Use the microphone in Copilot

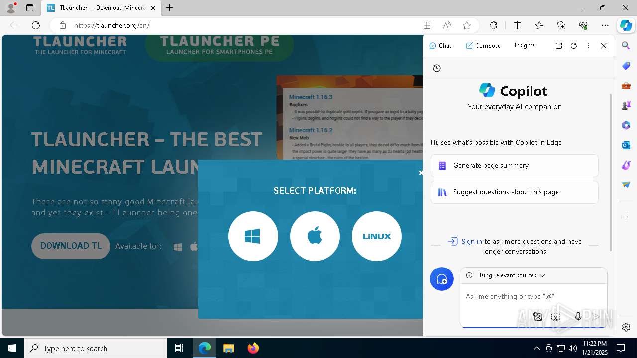[578, 317]
